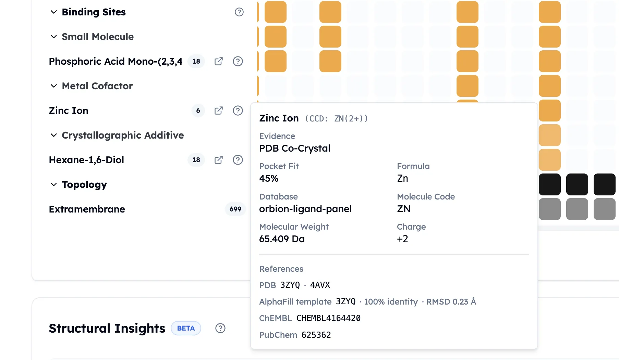Open Structural Insights help icon

coord(220,328)
